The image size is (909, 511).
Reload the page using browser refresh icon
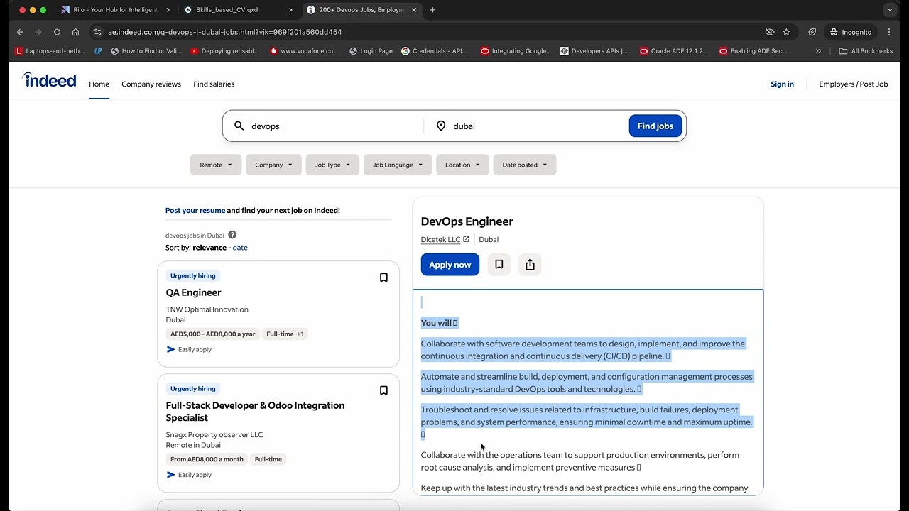pos(57,32)
